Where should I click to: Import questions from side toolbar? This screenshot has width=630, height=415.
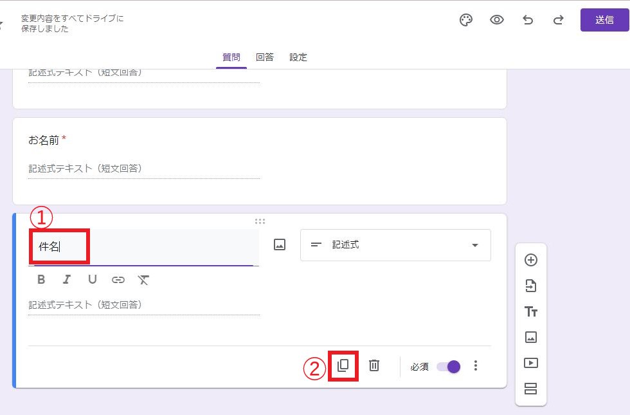pyautogui.click(x=531, y=286)
